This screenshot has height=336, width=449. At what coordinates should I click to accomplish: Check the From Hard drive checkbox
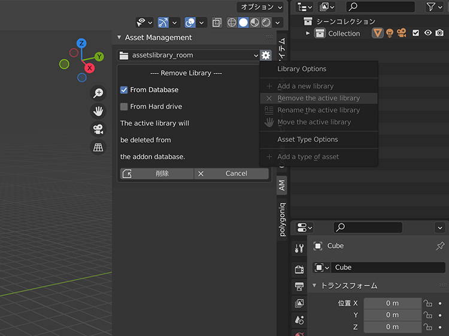click(x=124, y=106)
